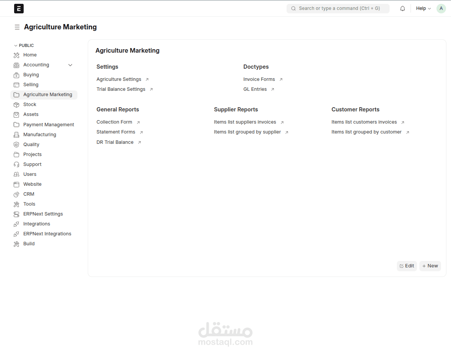Toggle the sidebar with the hamburger icon
Image resolution: width=451 pixels, height=354 pixels.
(x=17, y=27)
